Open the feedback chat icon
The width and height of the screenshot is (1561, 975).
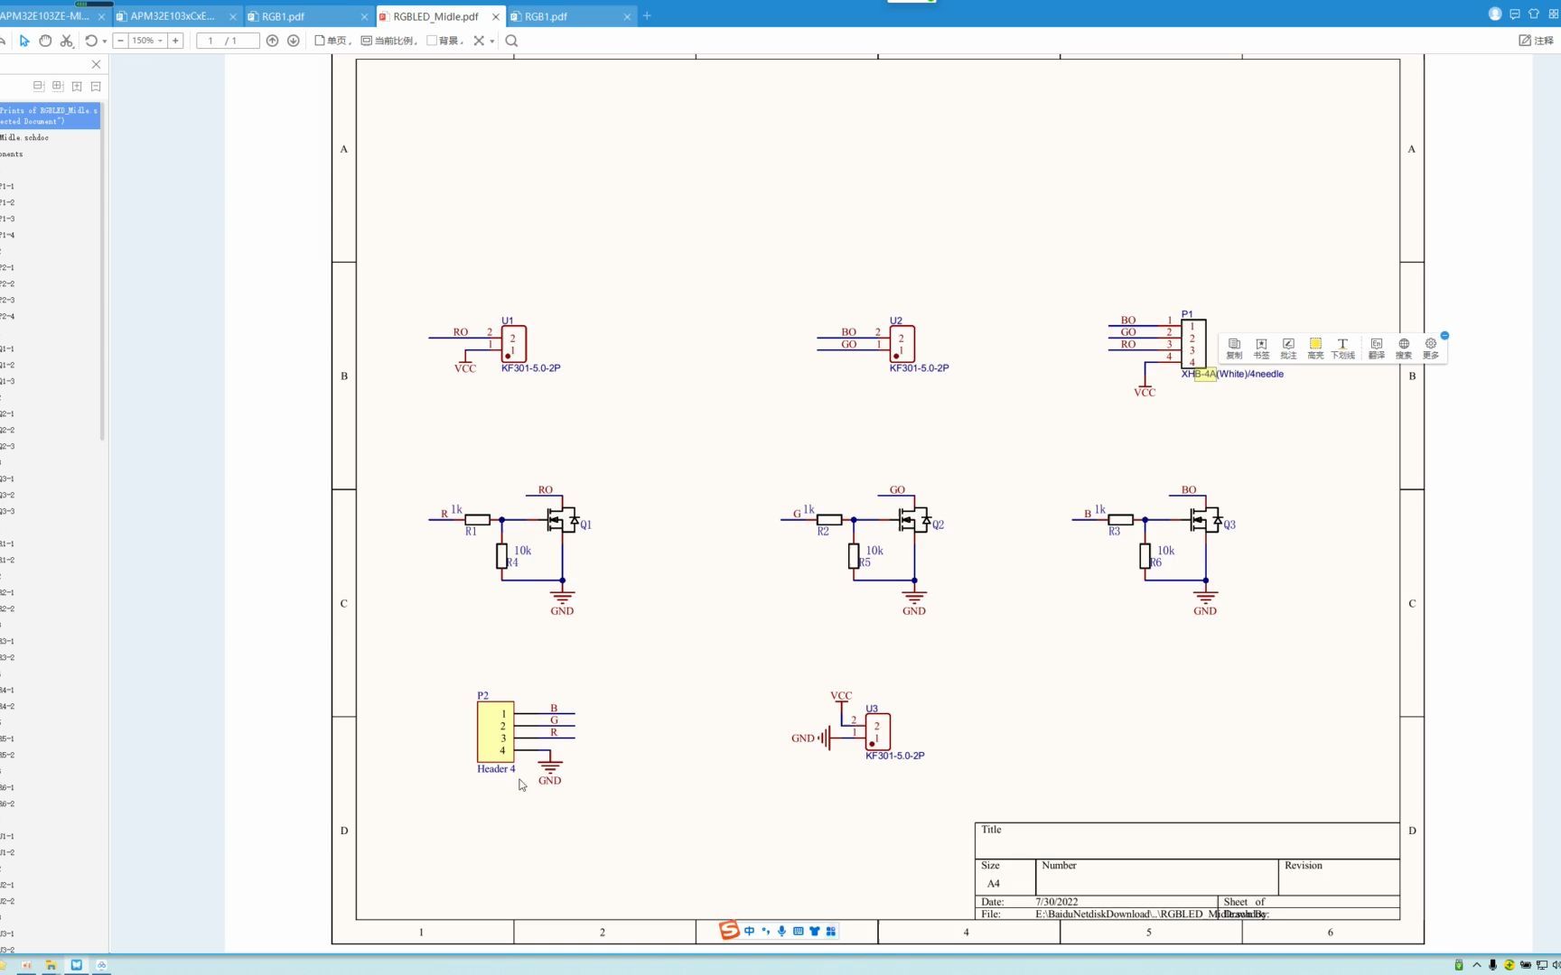tap(1515, 14)
